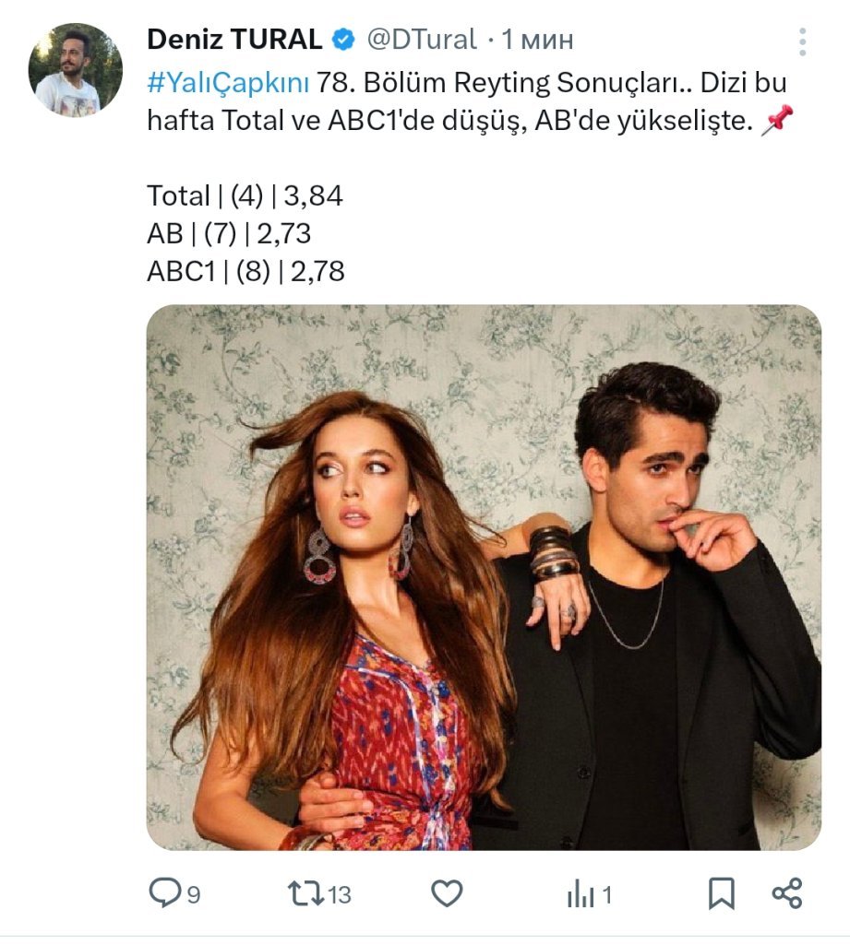Click the '1 мин' timestamp
The width and height of the screenshot is (850, 945).
click(x=538, y=40)
